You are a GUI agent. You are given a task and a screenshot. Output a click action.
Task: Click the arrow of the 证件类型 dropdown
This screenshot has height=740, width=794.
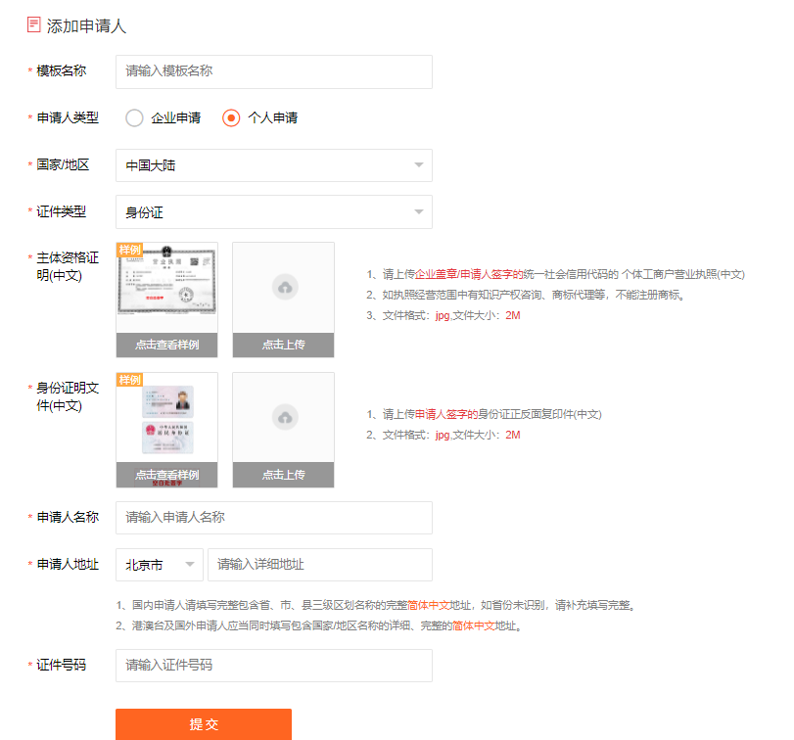(419, 211)
